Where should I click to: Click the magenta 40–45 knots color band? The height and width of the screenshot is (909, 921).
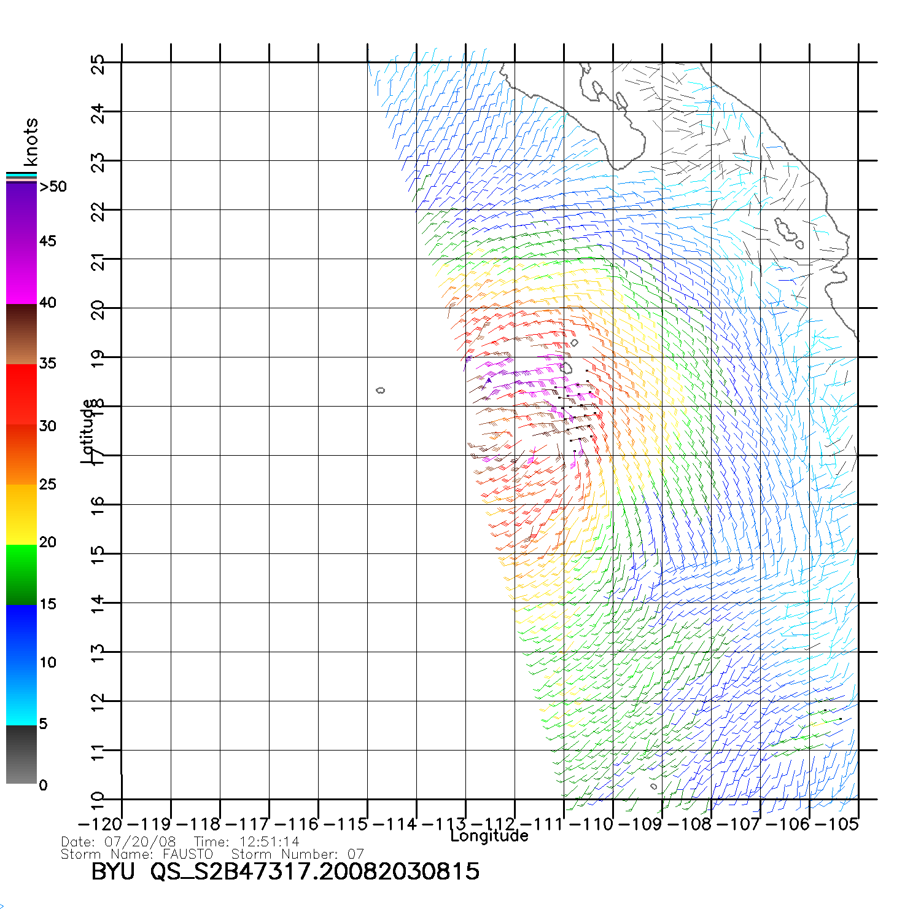click(21, 273)
